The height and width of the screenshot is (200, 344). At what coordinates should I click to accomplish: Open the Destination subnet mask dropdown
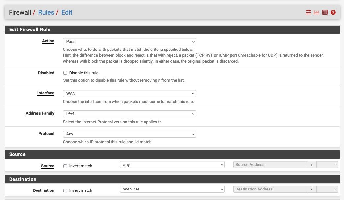(327, 189)
